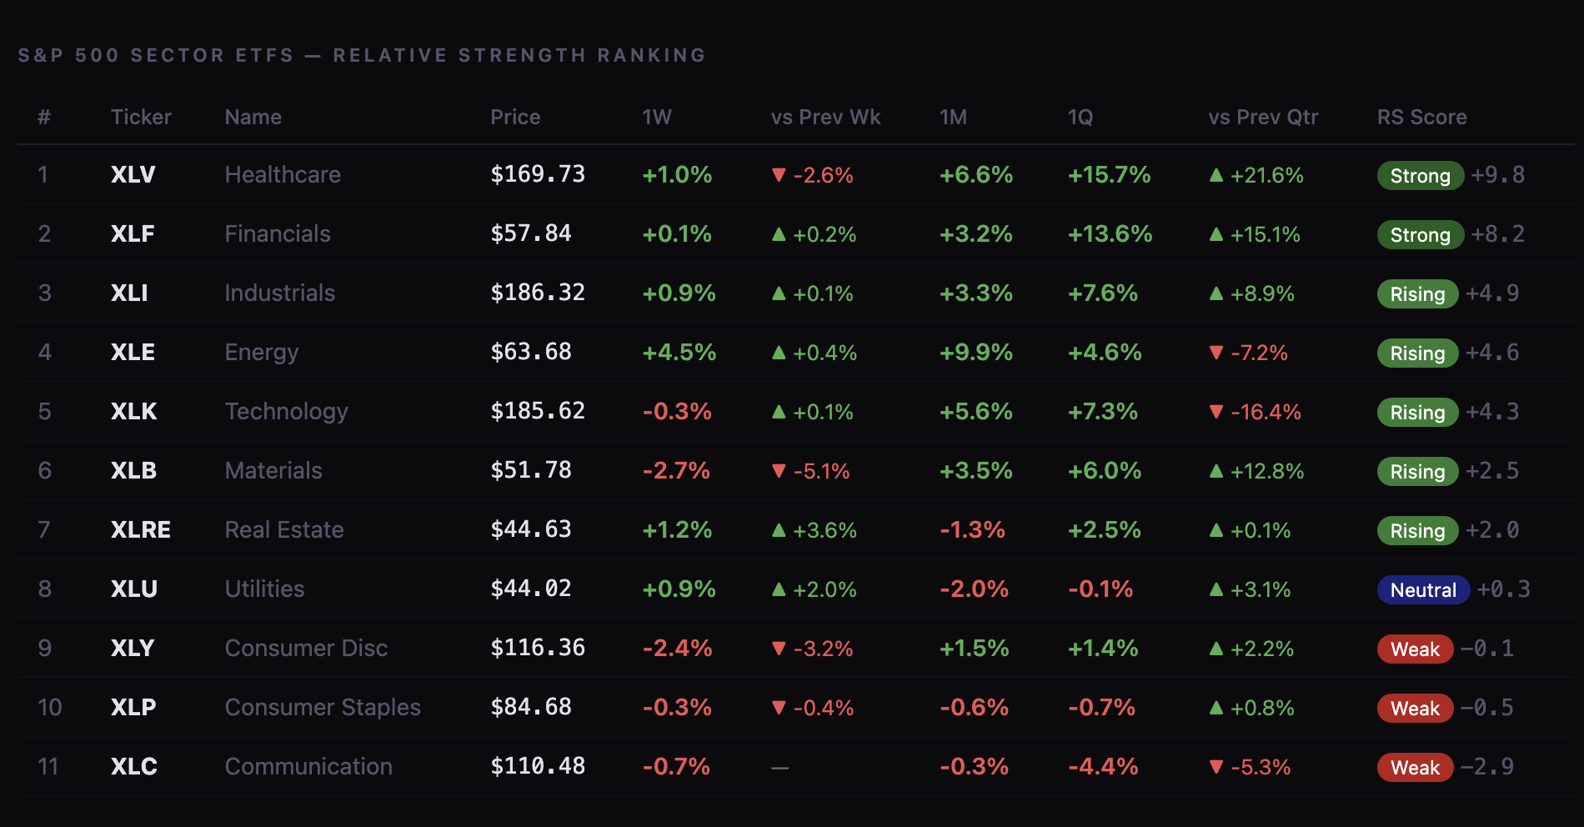Click the Communication sector name
Screen dimensions: 1584x827
308,767
